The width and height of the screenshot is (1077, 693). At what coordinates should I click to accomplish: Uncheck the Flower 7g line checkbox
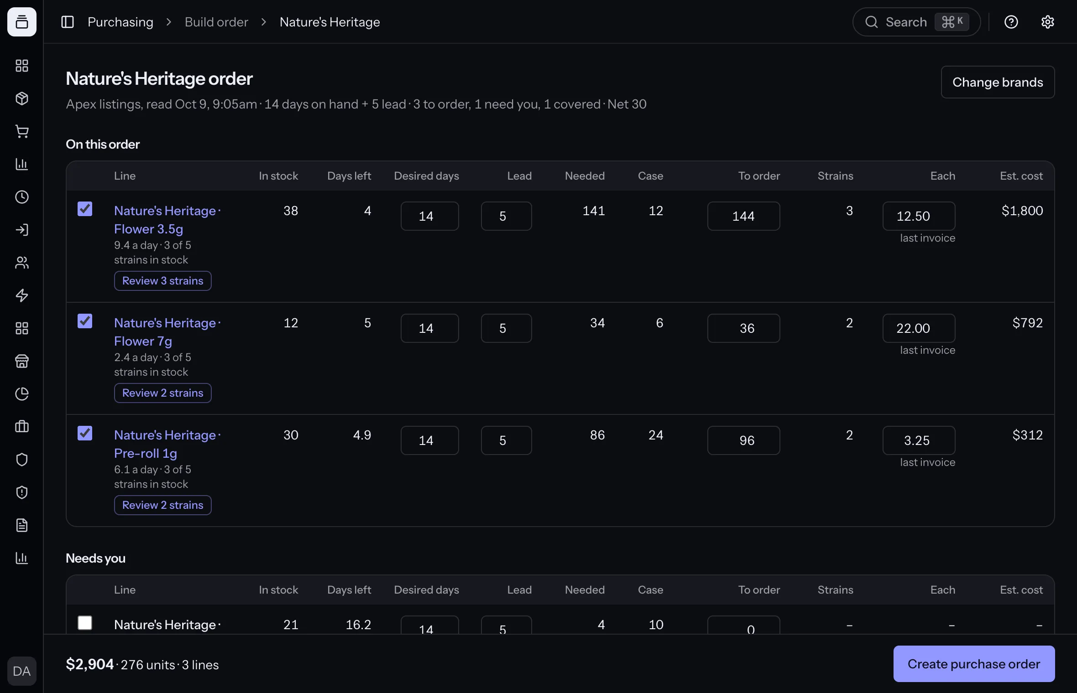[x=85, y=321]
